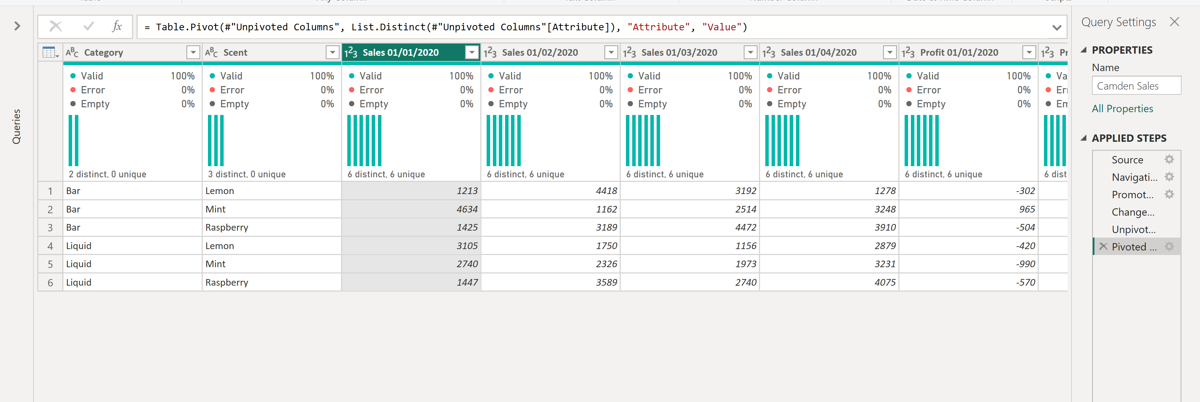Screen dimensions: 1200x402
Task: Select row 1 number header
Action: 50,191
